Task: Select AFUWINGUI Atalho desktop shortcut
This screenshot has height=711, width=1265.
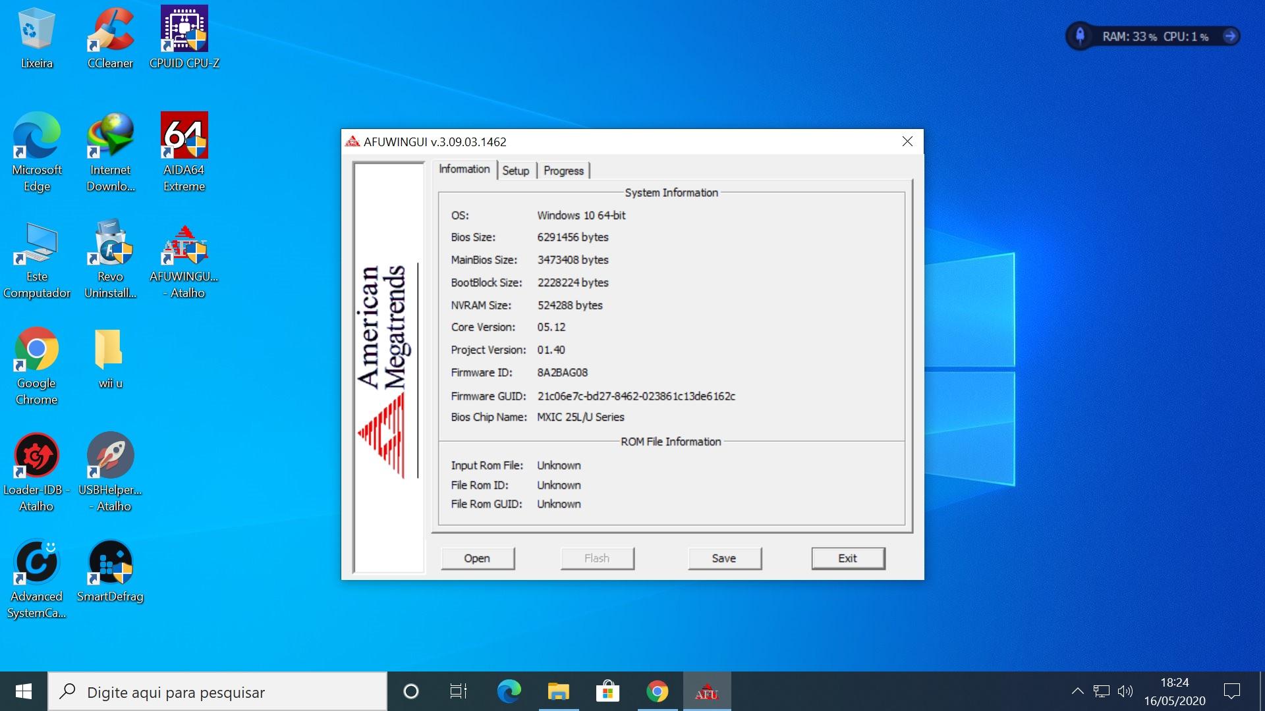Action: tap(184, 259)
